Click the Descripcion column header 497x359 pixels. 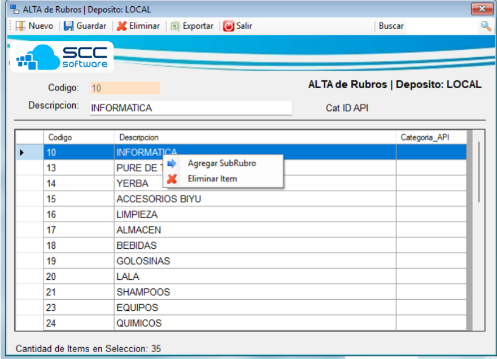point(254,137)
